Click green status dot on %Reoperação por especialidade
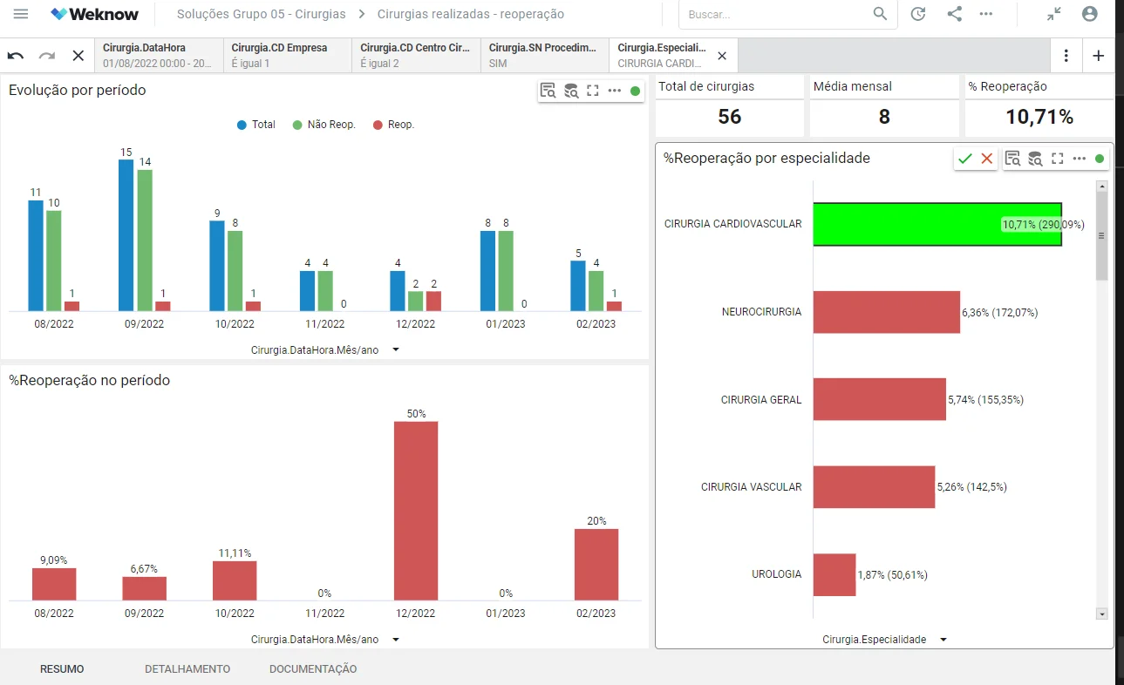This screenshot has height=685, width=1124. pos(1100,159)
